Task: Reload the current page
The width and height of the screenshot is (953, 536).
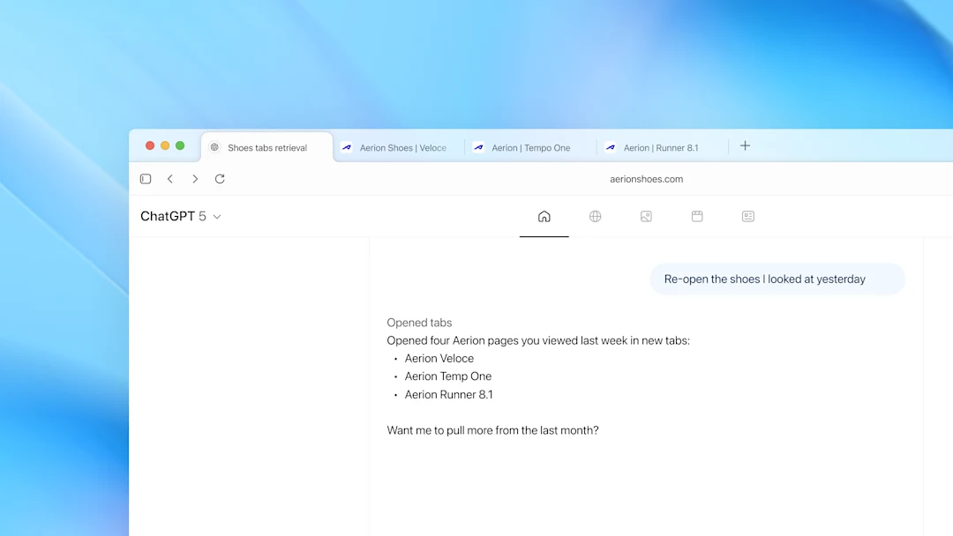Action: pos(220,178)
